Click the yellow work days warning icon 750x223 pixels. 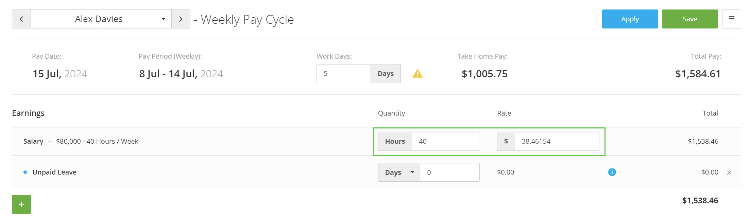[x=417, y=74]
